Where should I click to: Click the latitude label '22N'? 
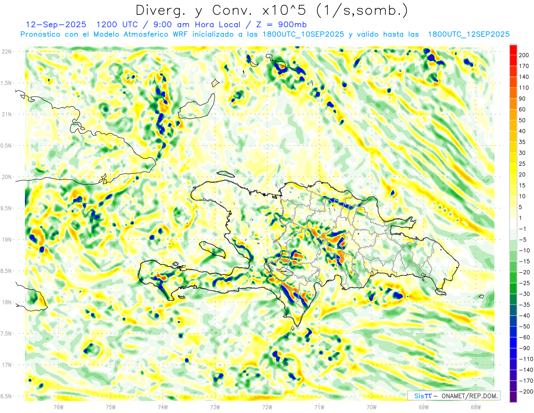[x=7, y=51]
